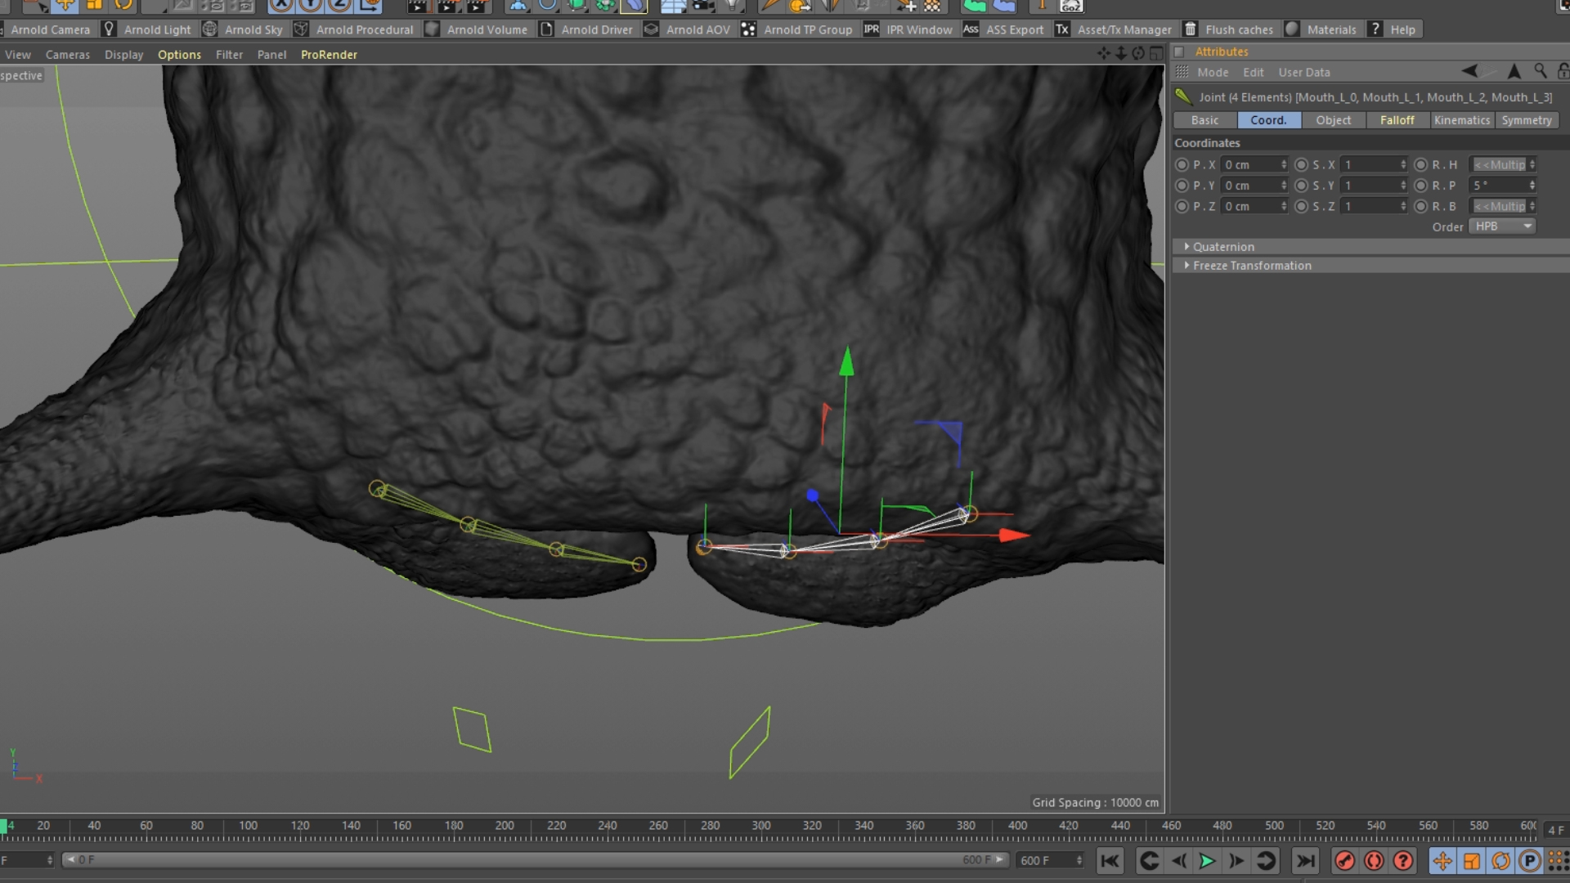Click the search magnifier in Attributes panel

1541,72
